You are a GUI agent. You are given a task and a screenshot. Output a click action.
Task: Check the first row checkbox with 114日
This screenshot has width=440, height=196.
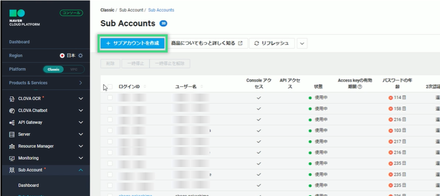110,98
